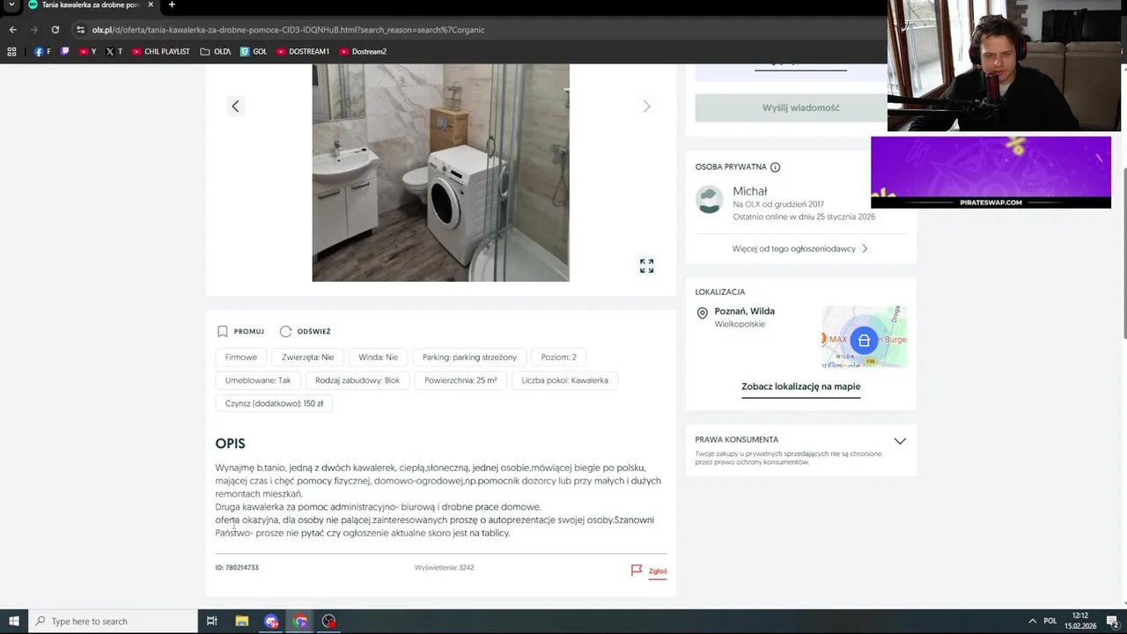Click the PROMUJ button label

tap(249, 332)
